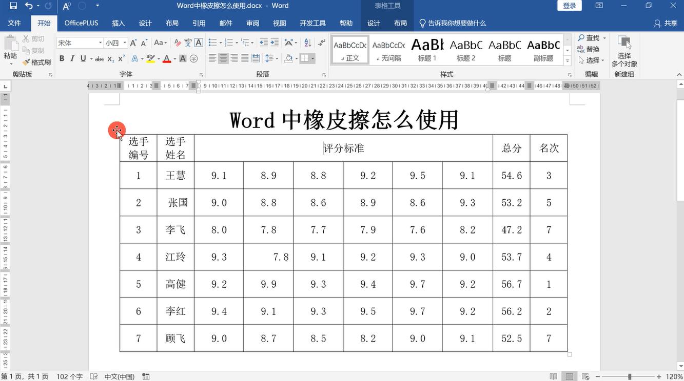Clear all formatting with the eraser A icon
Viewport: 684px width, 381px height.
[178, 43]
